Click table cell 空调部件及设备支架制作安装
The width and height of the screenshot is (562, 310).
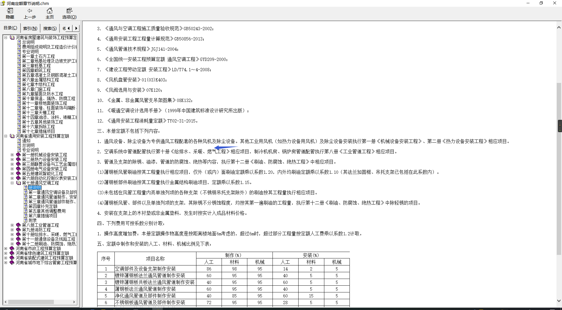point(155,269)
